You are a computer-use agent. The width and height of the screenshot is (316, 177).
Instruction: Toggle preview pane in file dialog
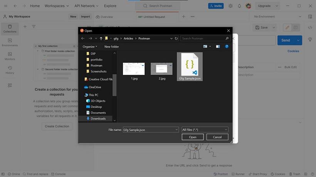(218, 47)
